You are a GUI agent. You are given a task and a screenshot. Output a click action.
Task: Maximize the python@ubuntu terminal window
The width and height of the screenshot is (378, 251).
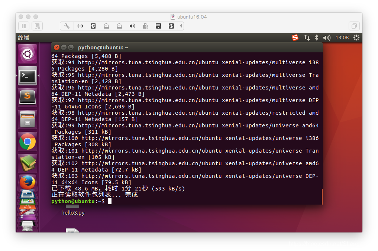pos(71,48)
